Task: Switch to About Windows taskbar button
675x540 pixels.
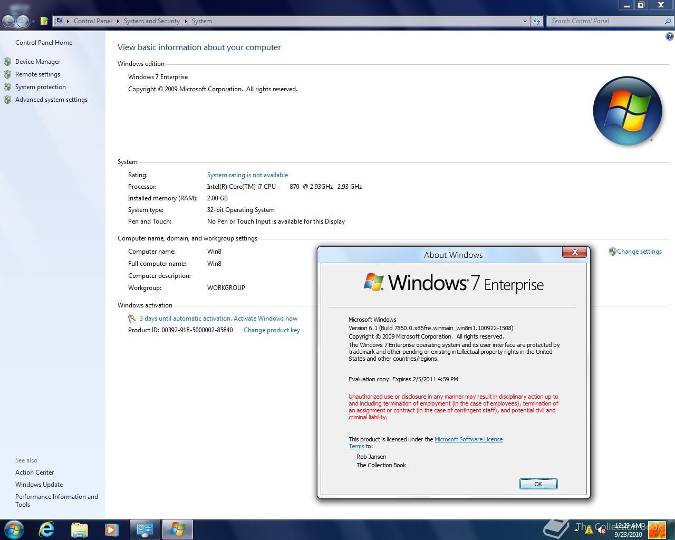Action: [x=177, y=529]
